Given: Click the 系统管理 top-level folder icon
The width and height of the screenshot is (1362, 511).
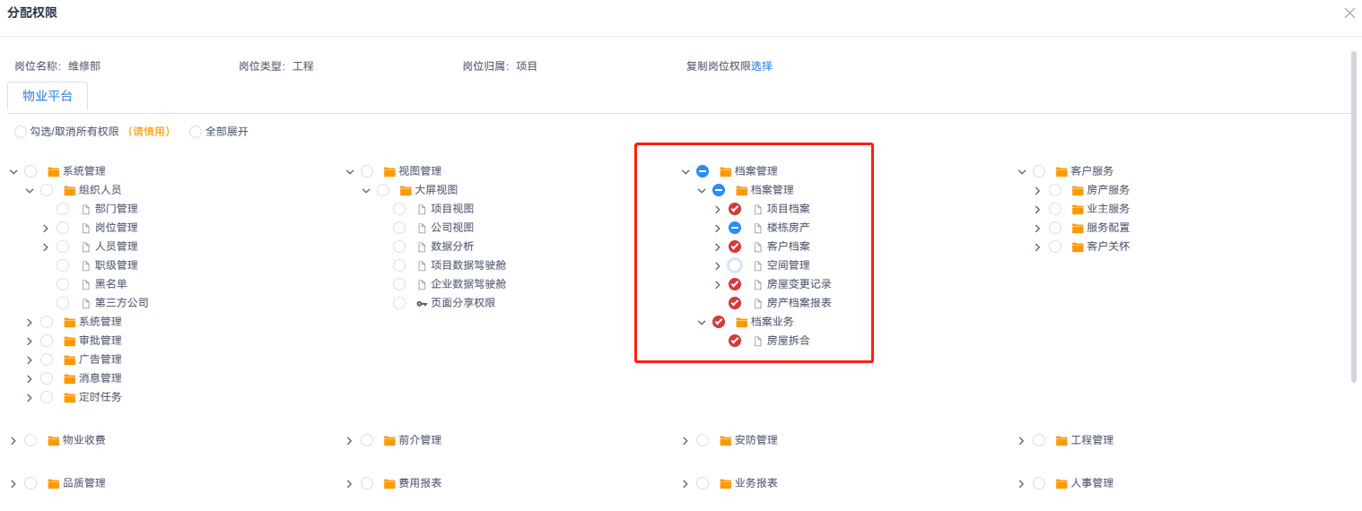Looking at the screenshot, I should click(53, 171).
